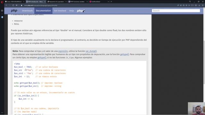Click the PHP 8 logo banner
205x115 pixels.
pos(81,11)
